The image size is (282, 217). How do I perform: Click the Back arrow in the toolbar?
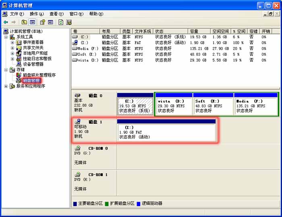pos(6,22)
